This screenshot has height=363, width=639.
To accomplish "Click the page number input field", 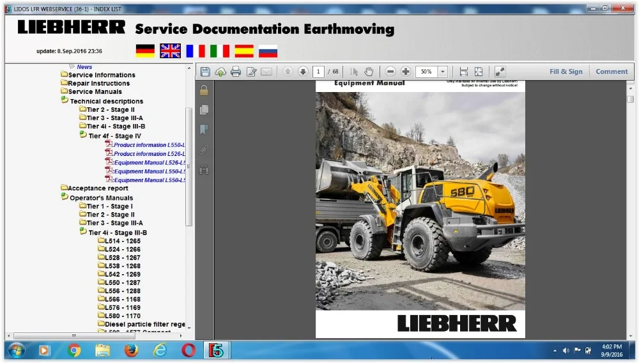I will [x=319, y=72].
